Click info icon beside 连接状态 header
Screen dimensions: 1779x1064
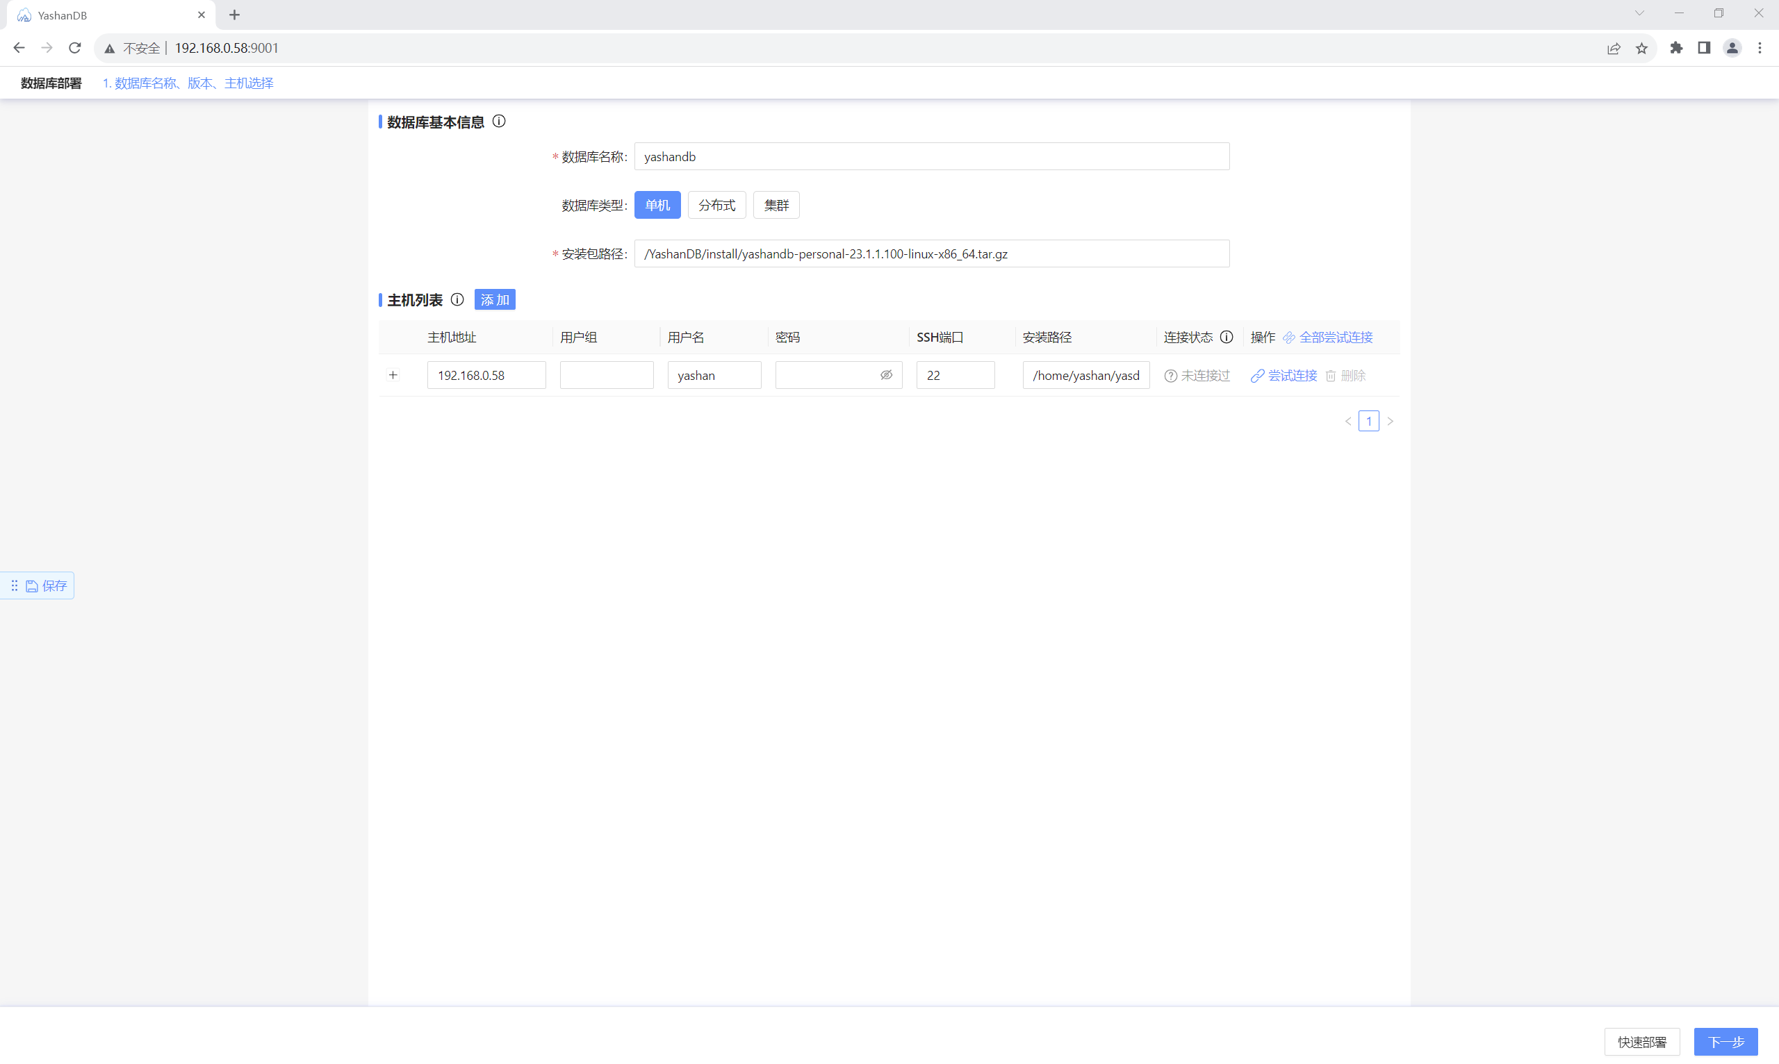click(1227, 337)
